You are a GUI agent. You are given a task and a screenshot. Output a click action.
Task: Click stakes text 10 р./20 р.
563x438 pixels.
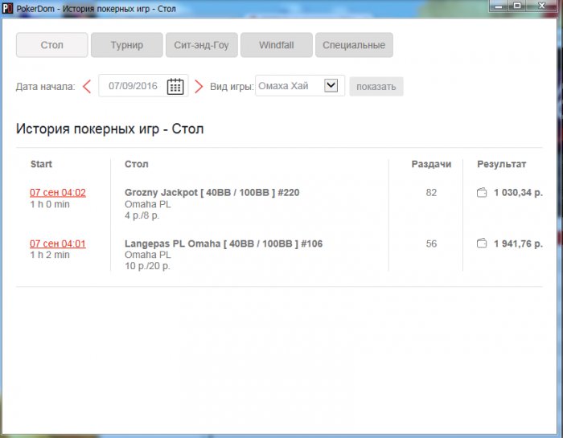147,266
